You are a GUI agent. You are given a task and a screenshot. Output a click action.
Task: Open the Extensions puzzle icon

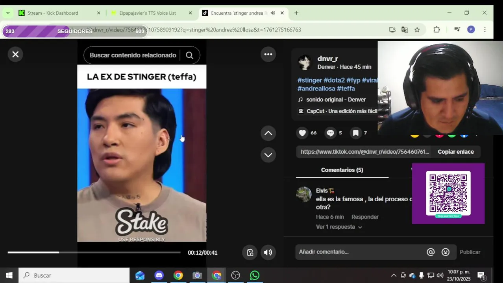[x=436, y=29]
